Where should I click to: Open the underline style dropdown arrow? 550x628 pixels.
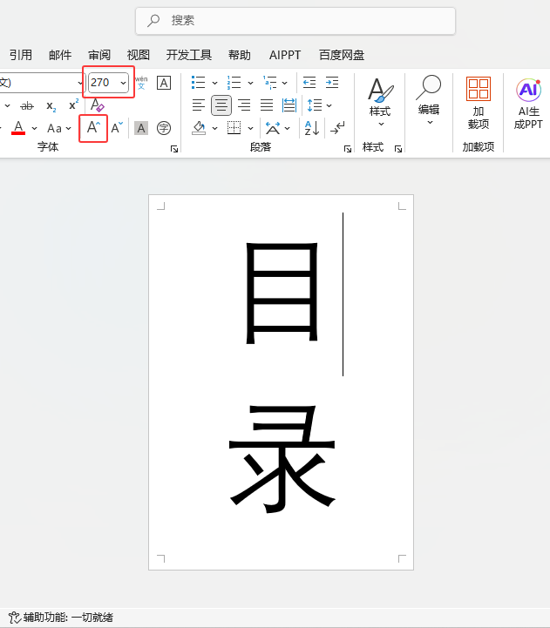(x=7, y=105)
